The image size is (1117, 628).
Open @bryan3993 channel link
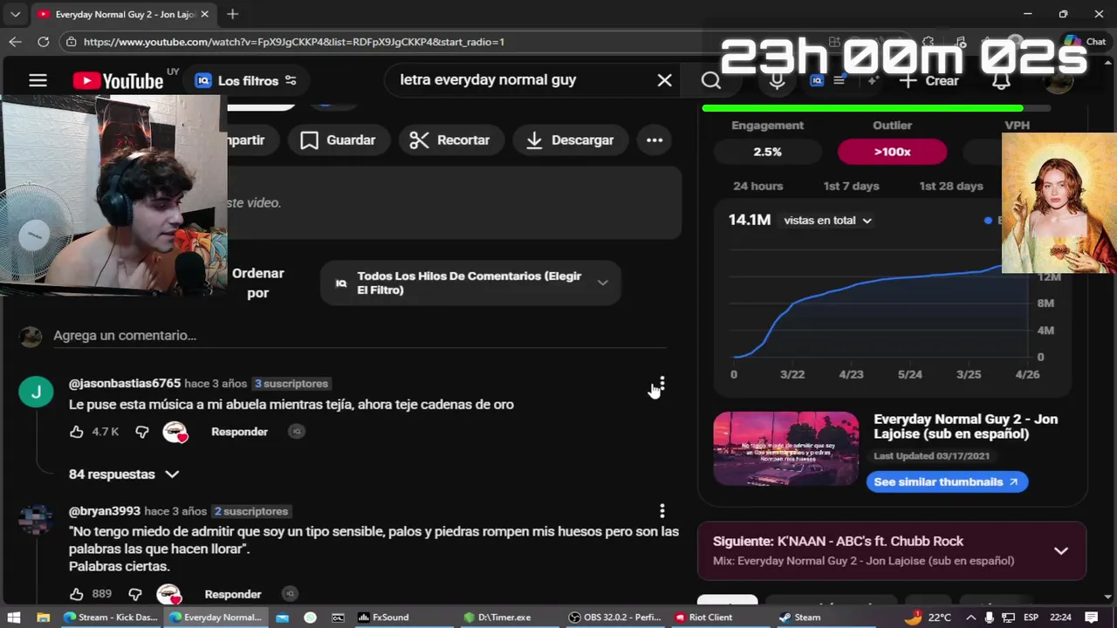tap(105, 511)
